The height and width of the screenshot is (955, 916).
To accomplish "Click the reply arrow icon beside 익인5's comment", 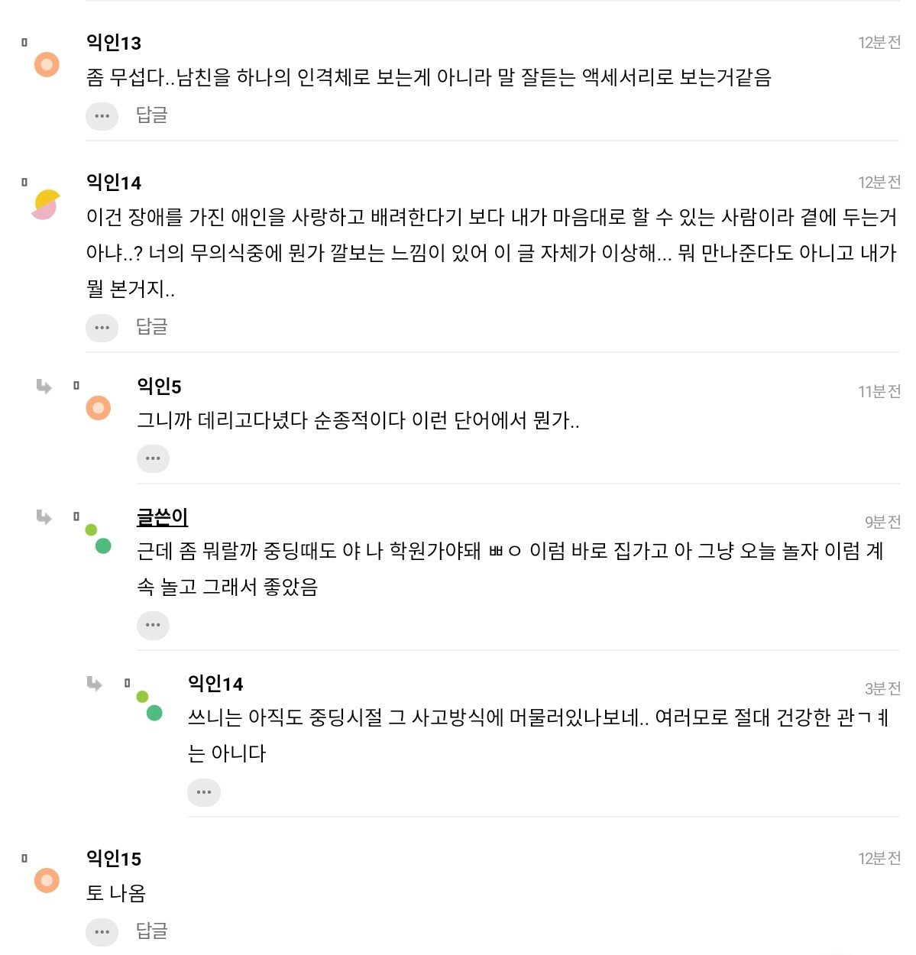I will point(44,387).
